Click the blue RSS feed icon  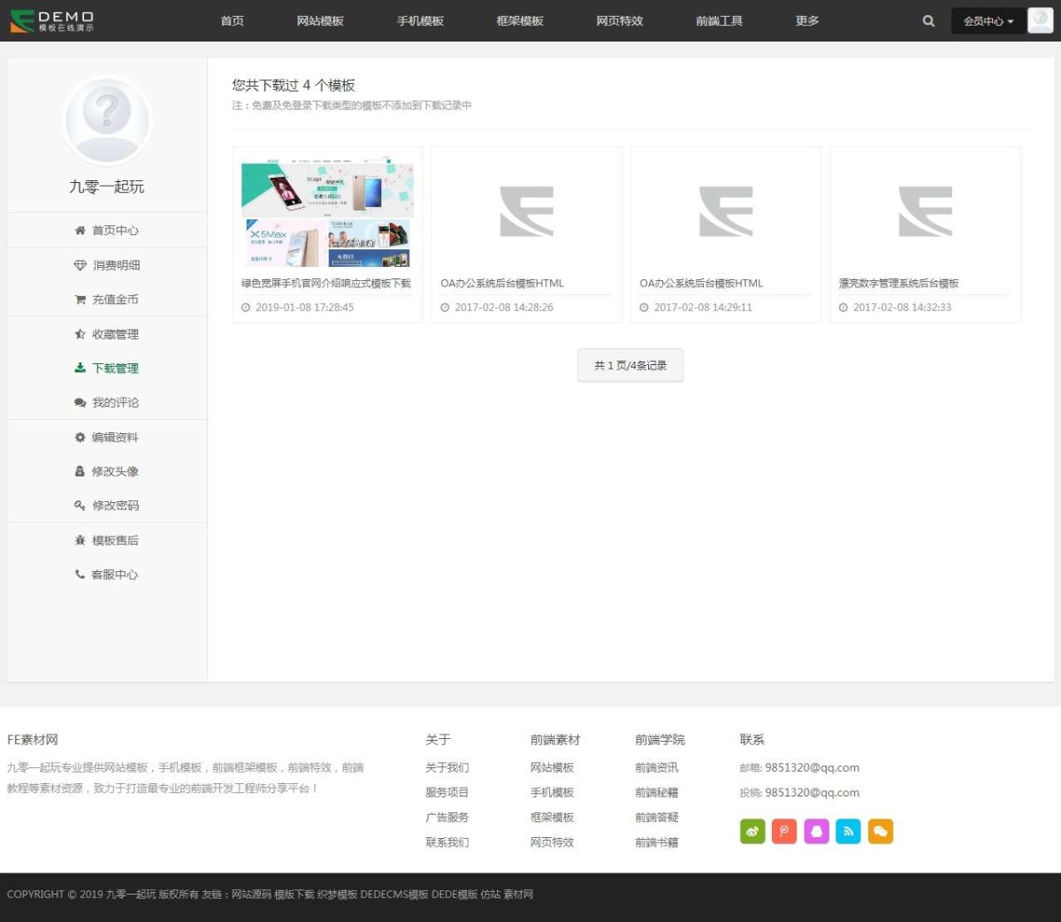pos(848,831)
